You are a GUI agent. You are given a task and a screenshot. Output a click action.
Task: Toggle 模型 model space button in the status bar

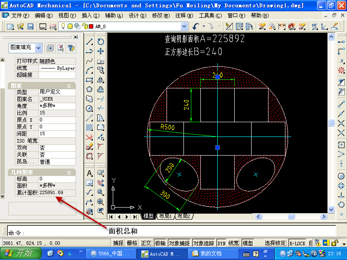point(248,243)
